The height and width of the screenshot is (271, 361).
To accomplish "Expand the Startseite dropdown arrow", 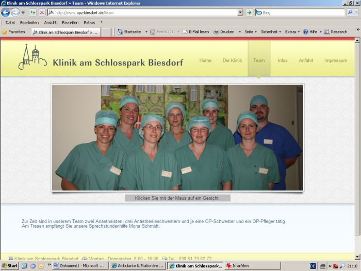I will click(146, 32).
